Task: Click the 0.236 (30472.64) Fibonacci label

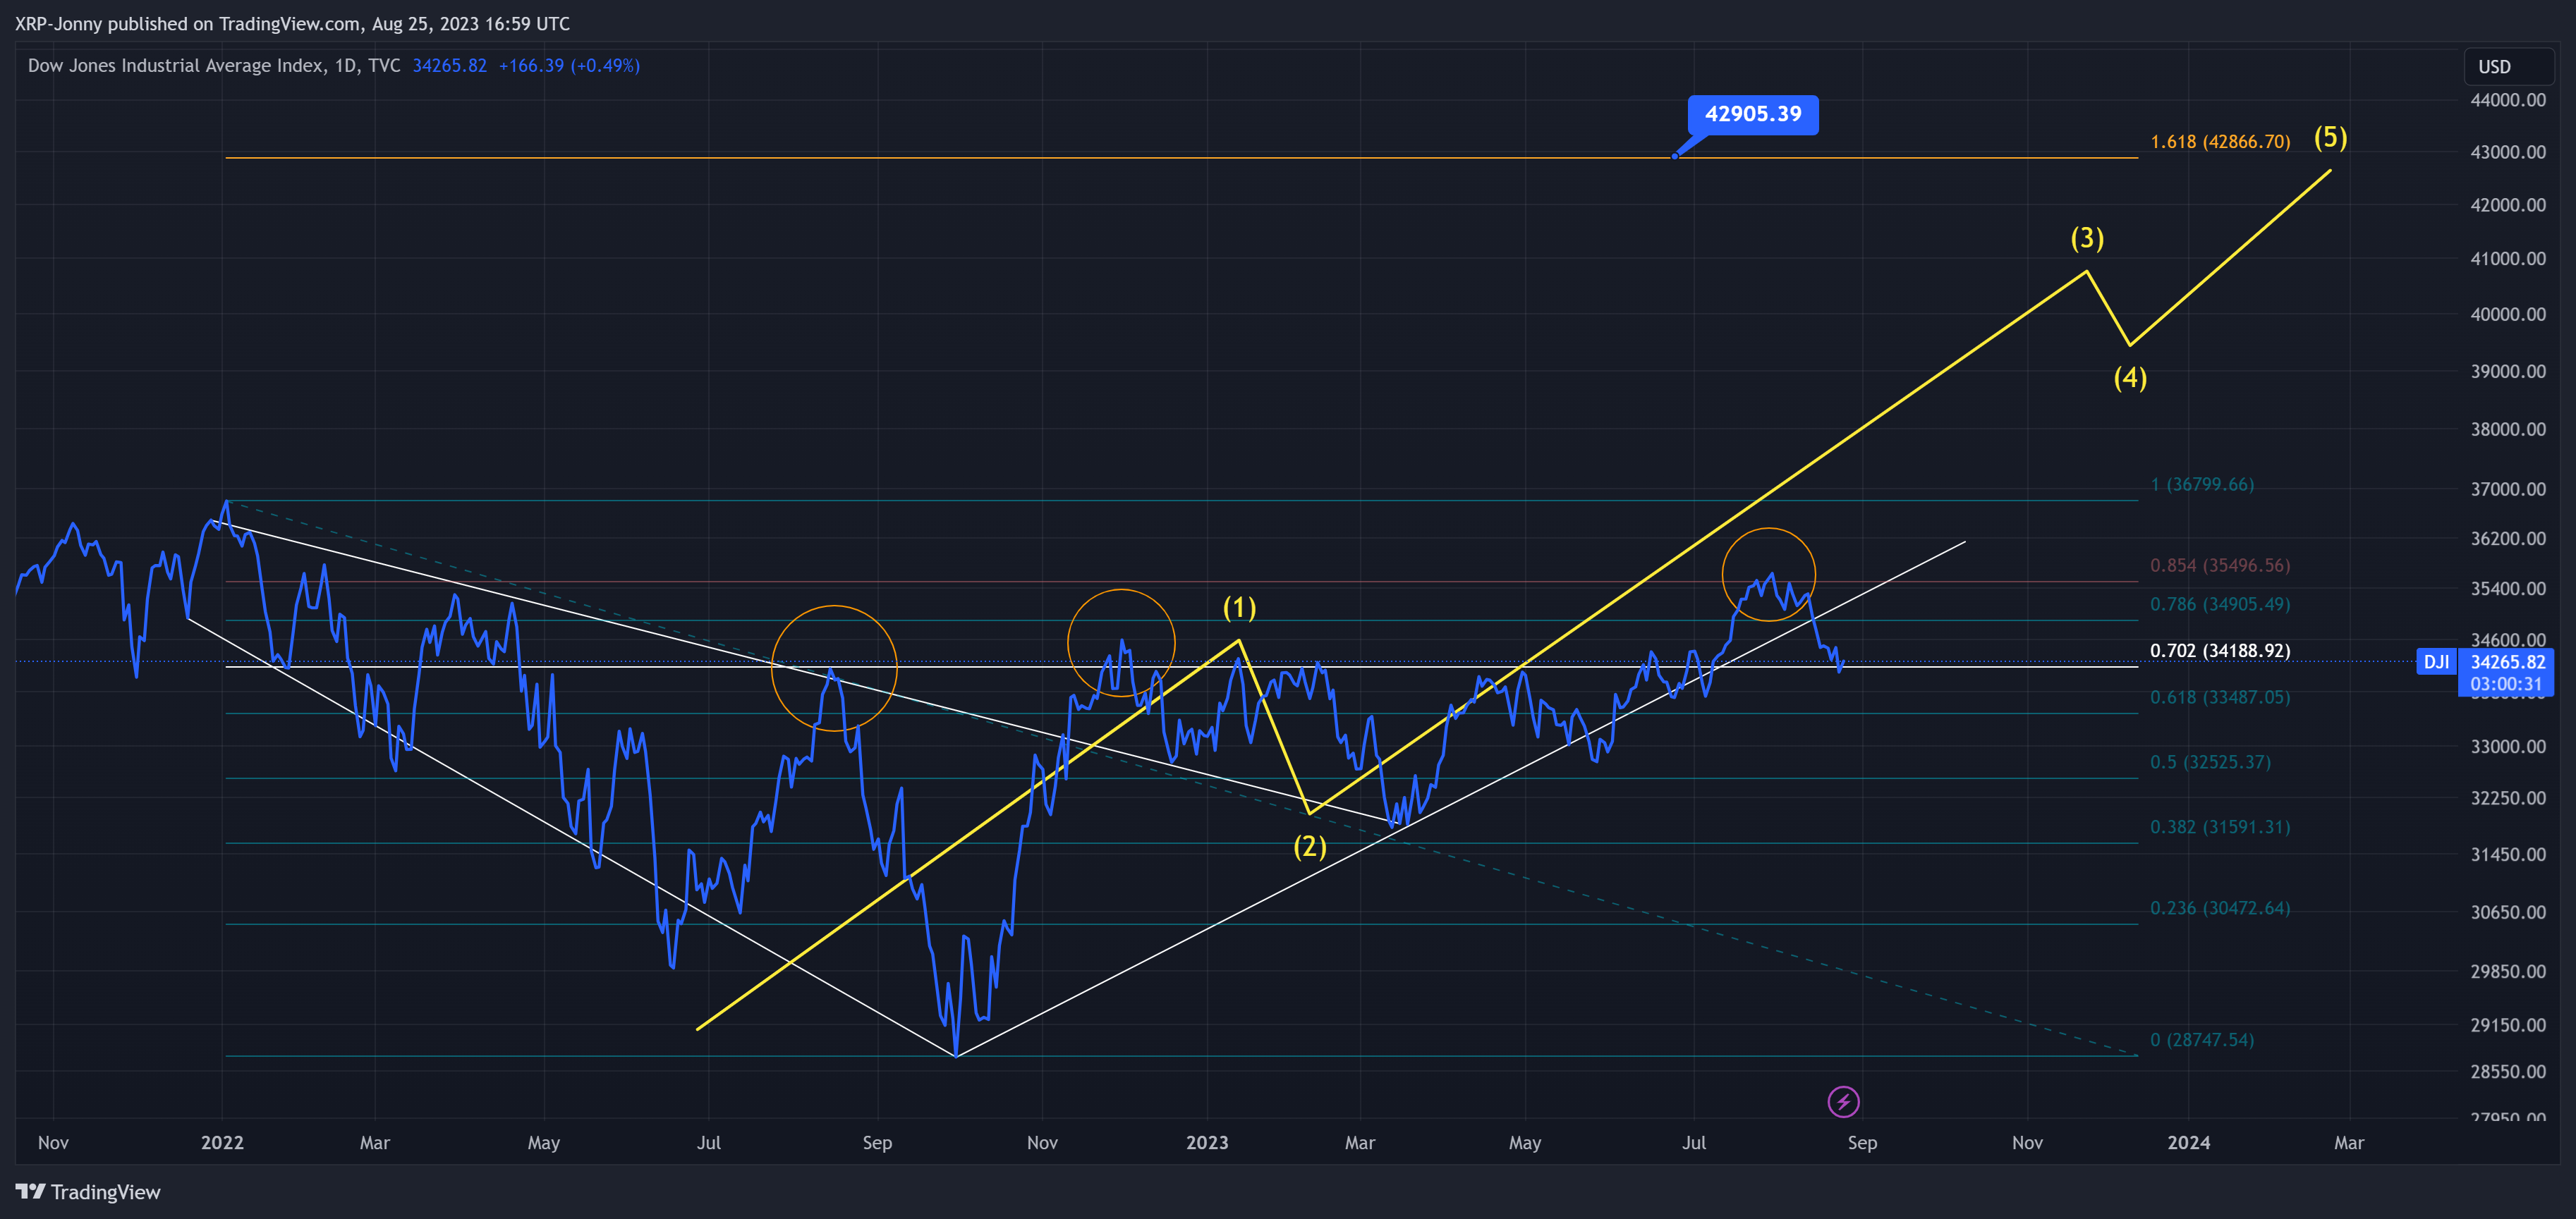Action: [2220, 908]
